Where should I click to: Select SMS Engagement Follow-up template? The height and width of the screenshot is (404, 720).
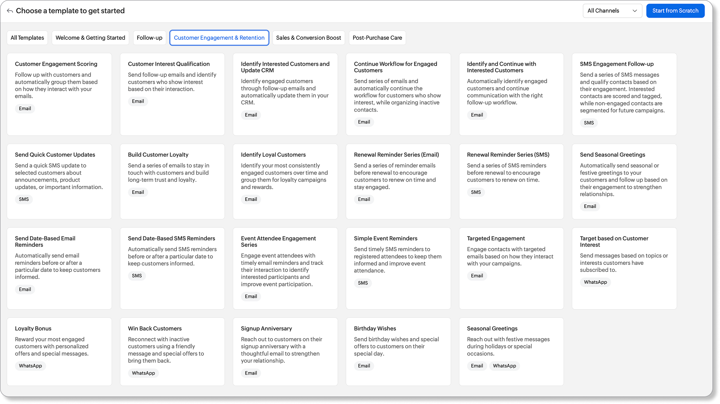[x=624, y=94]
